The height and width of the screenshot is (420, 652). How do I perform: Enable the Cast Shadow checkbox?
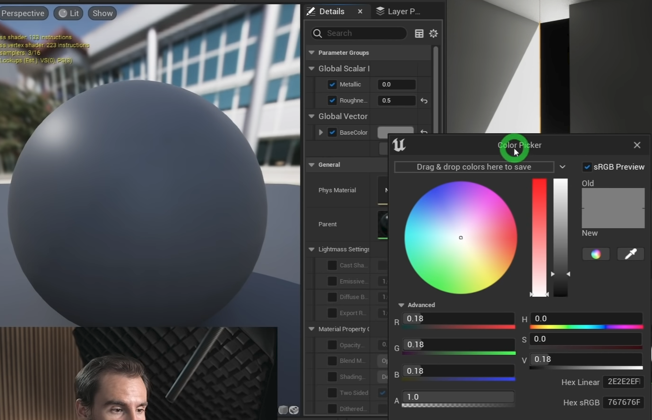tap(332, 266)
